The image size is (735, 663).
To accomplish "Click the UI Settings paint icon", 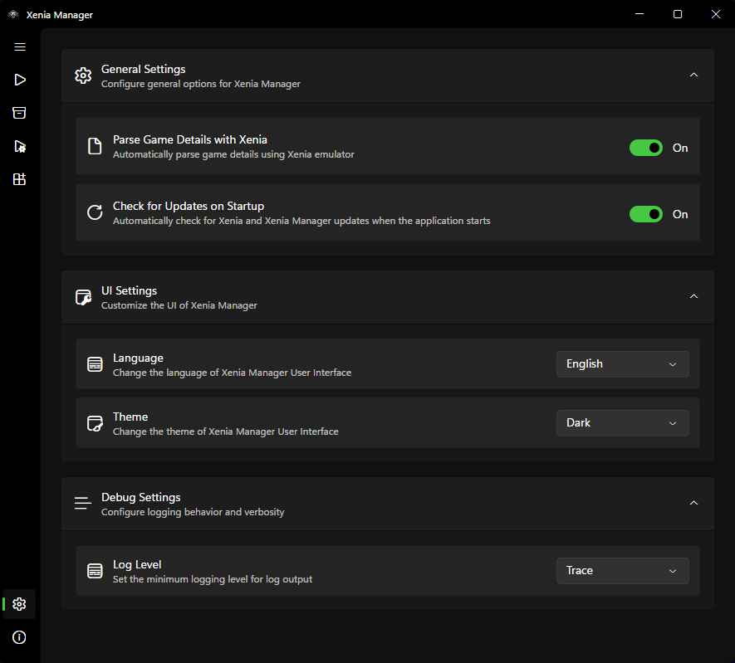I will coord(83,297).
